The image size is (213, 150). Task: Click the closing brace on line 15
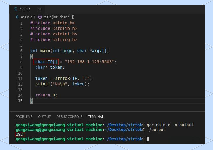point(32,101)
